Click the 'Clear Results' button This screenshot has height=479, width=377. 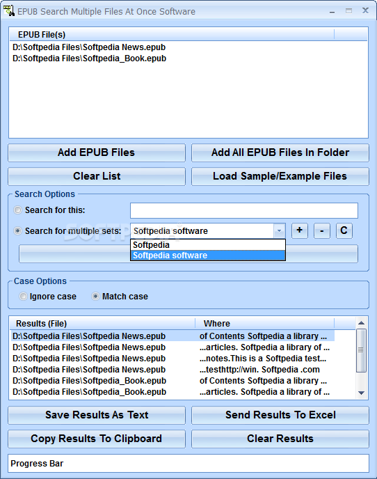click(280, 439)
